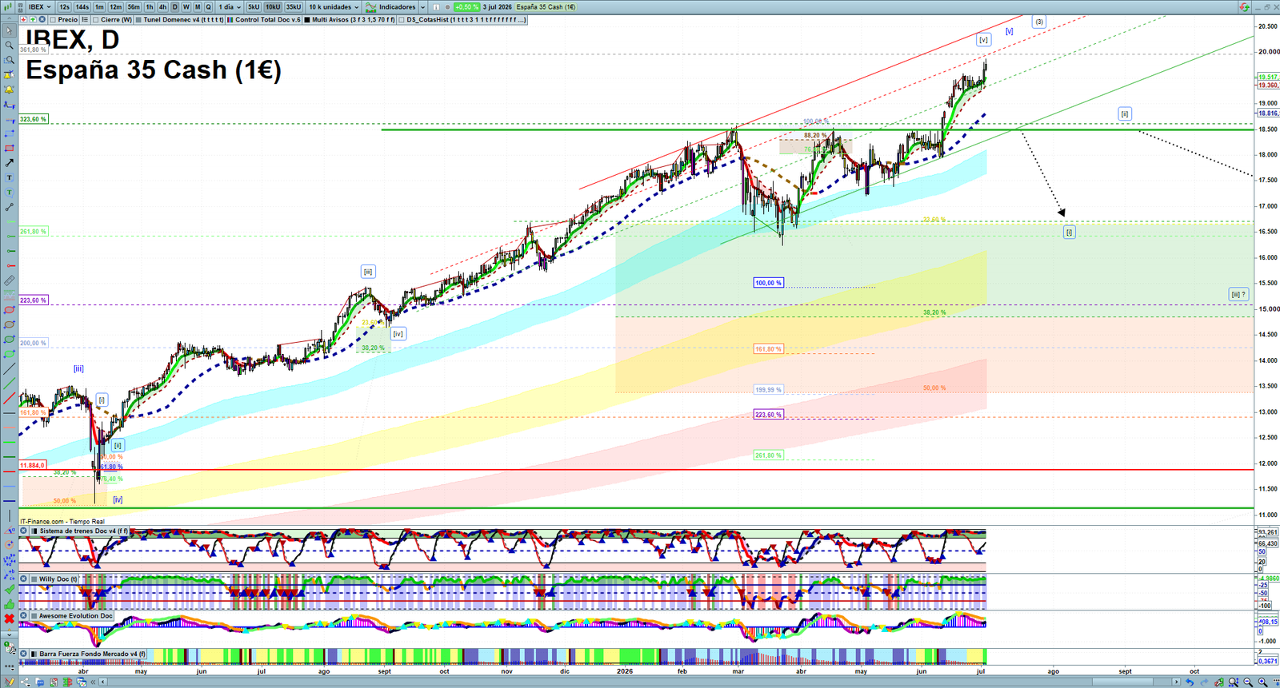
Task: Collapse bottom toolbar with double chevron
Action: (94, 682)
